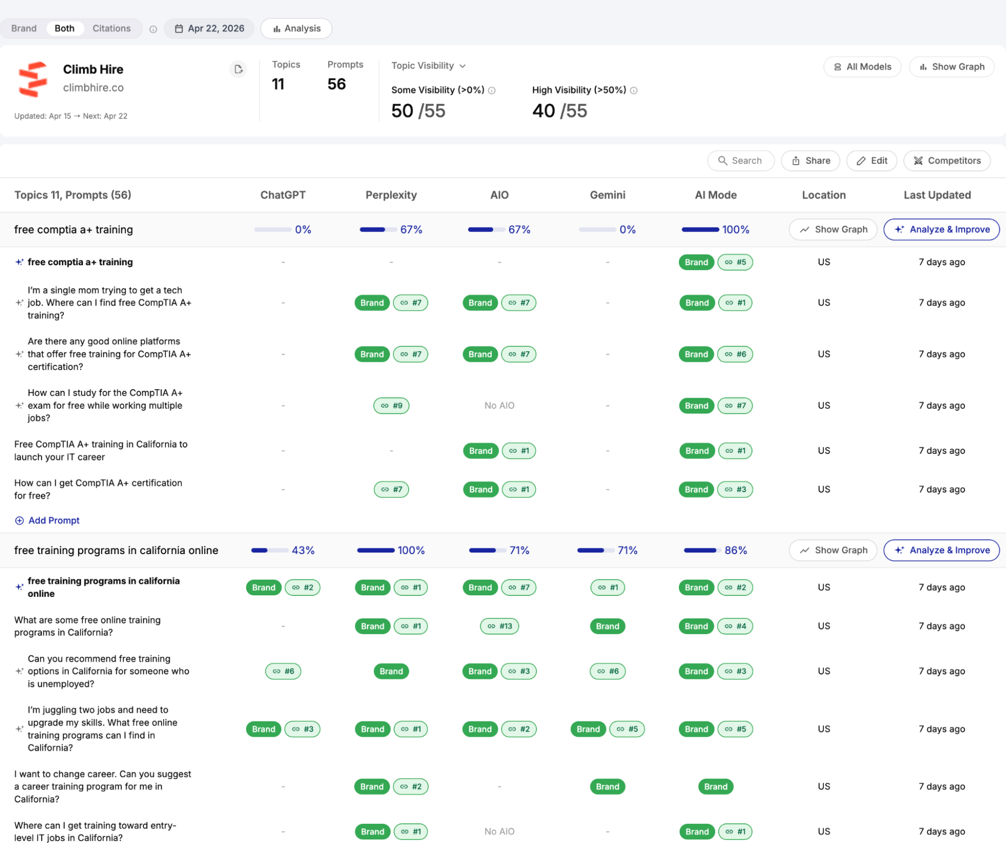1006x854 pixels.
Task: Click AIO citation #13 badge for 'free online training programs'
Action: [x=500, y=627]
